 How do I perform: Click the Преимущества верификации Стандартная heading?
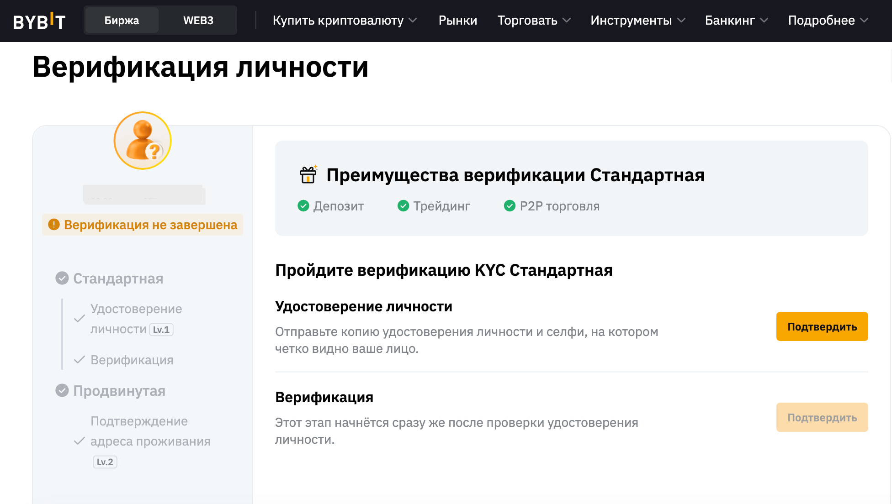515,175
